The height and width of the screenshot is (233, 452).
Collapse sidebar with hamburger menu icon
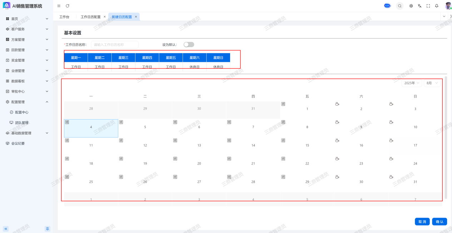(59, 6)
